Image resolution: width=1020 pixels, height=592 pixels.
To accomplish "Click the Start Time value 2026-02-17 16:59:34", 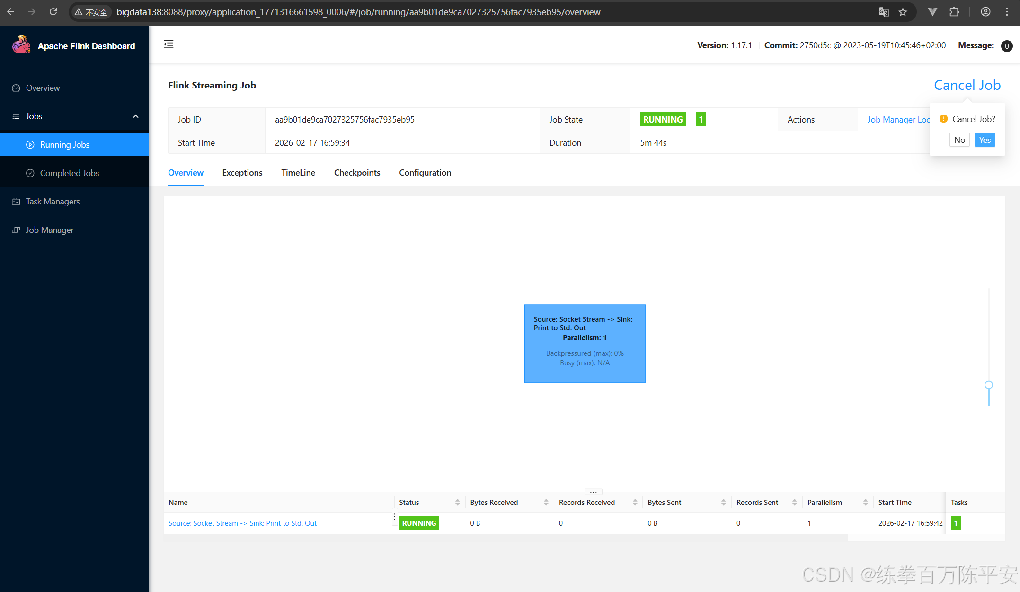I will 312,143.
